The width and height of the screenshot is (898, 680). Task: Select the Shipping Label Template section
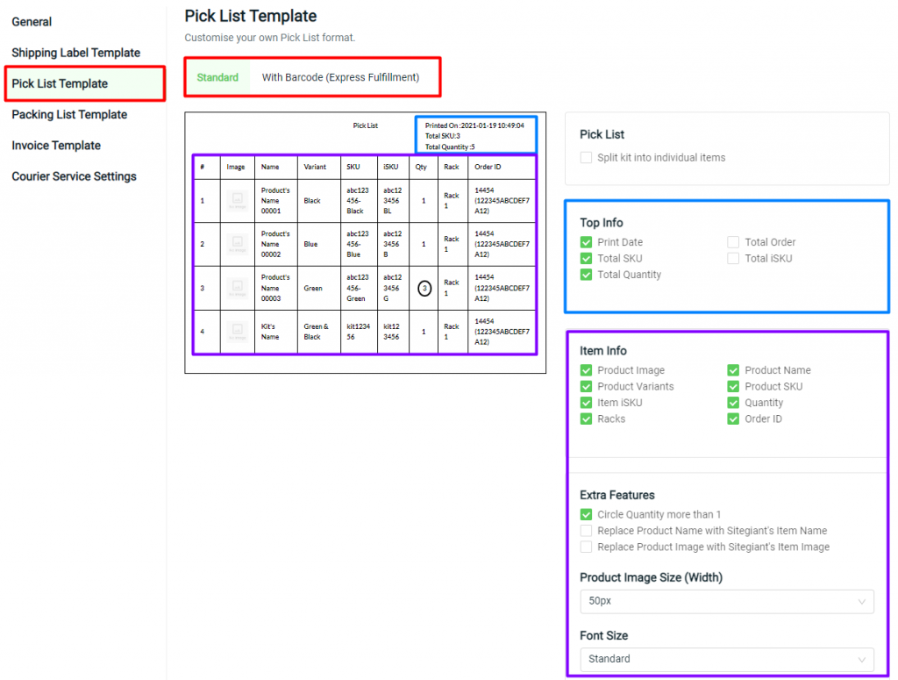click(76, 53)
